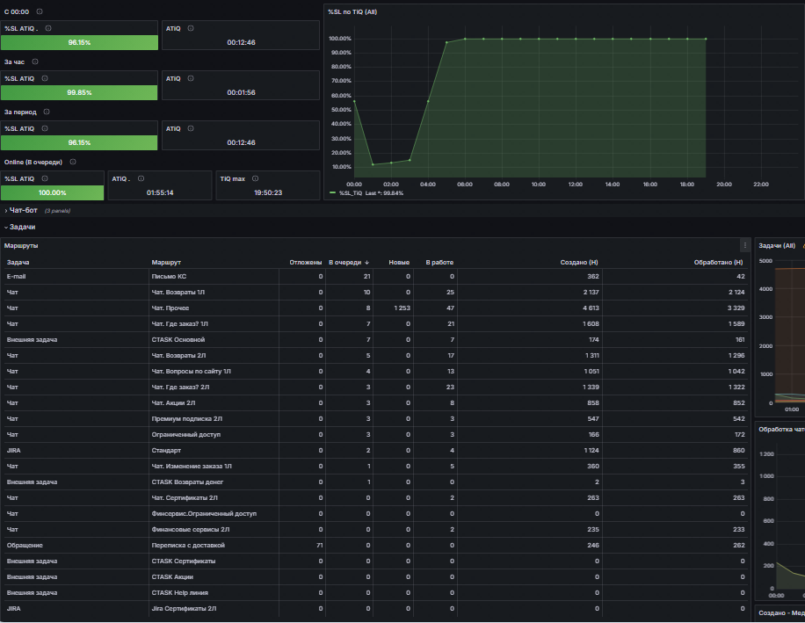Click info icon on Online %SL ATIQ panel
This screenshot has width=805, height=623.
[x=45, y=178]
